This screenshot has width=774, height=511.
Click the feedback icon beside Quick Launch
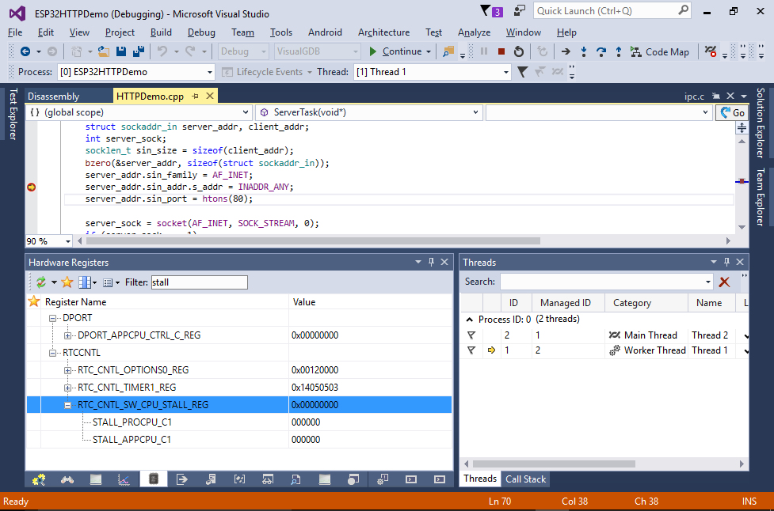[519, 11]
